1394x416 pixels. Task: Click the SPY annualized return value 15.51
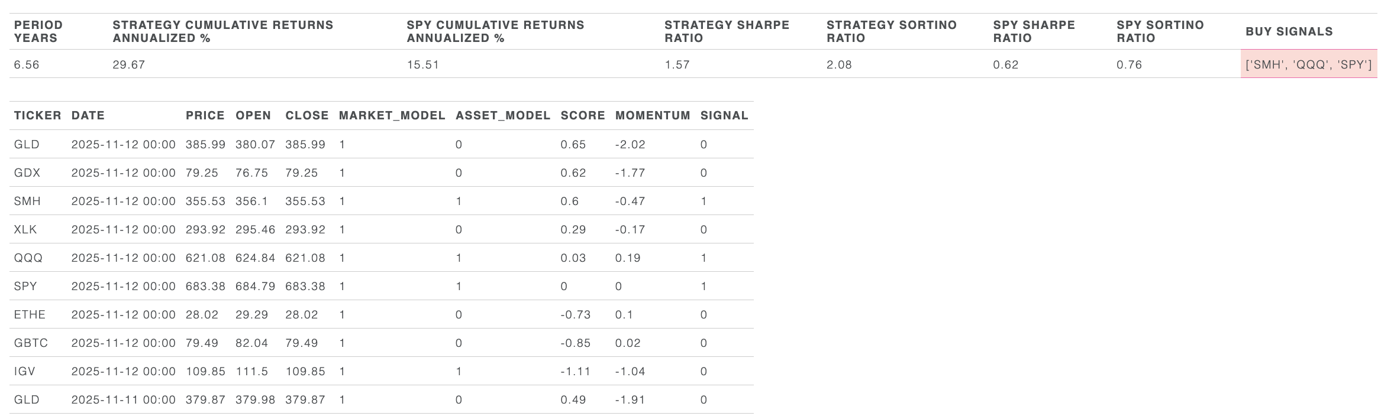click(422, 64)
